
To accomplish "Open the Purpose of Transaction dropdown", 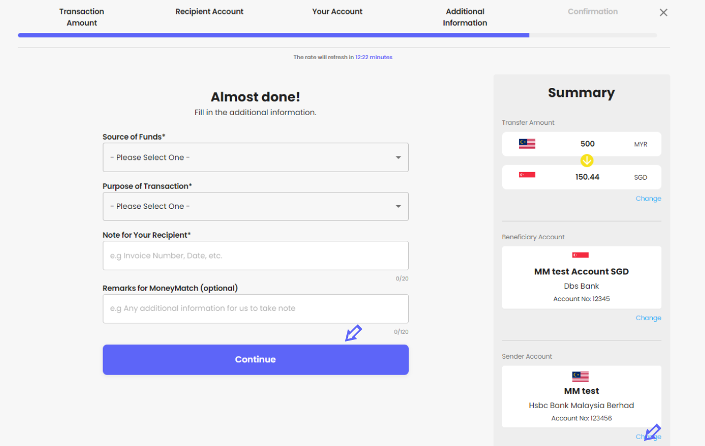I will pos(256,206).
